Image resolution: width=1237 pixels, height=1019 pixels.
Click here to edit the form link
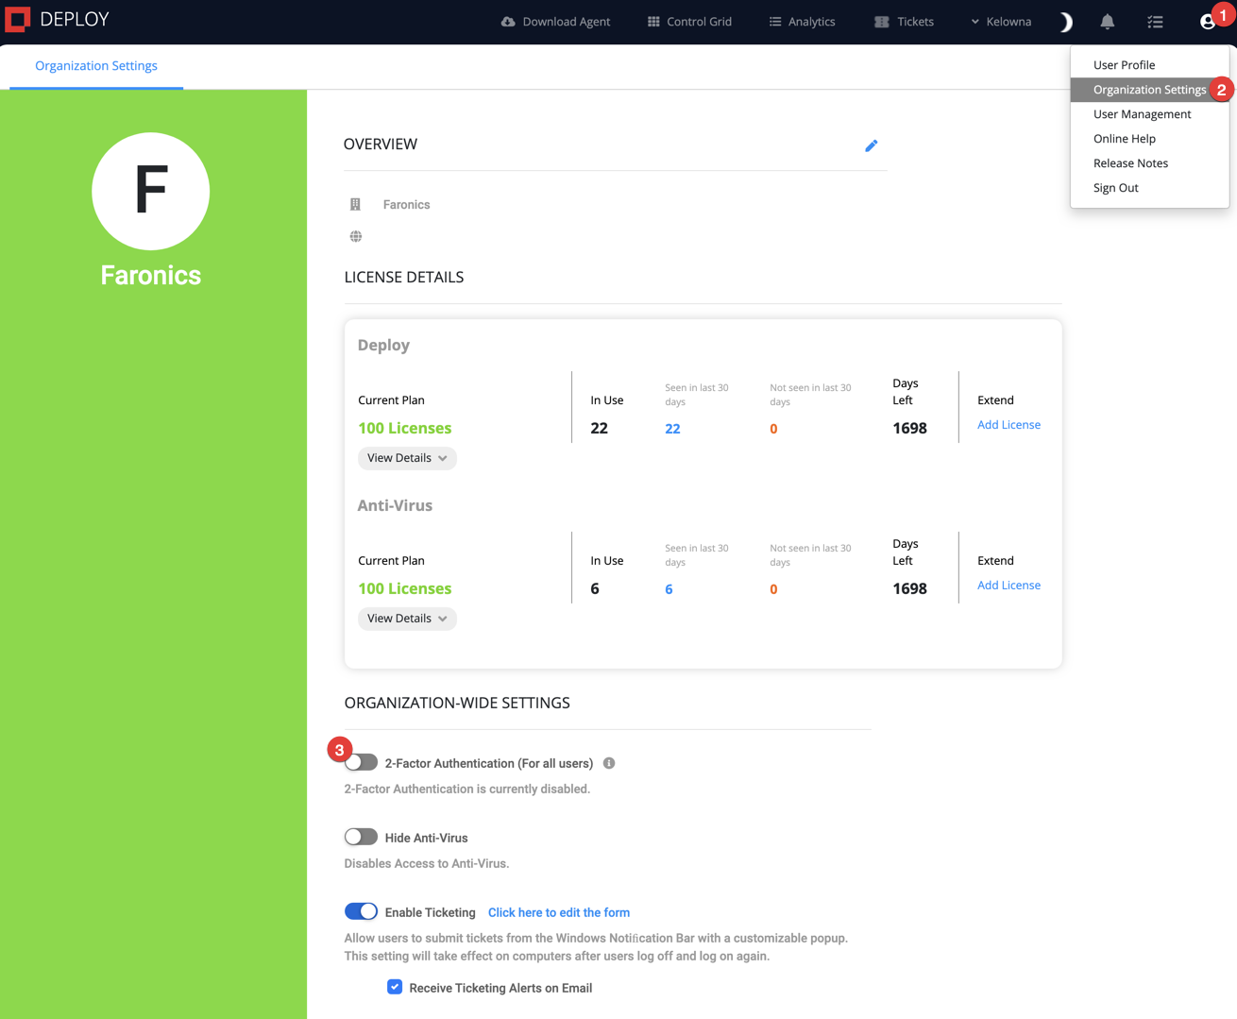click(559, 912)
